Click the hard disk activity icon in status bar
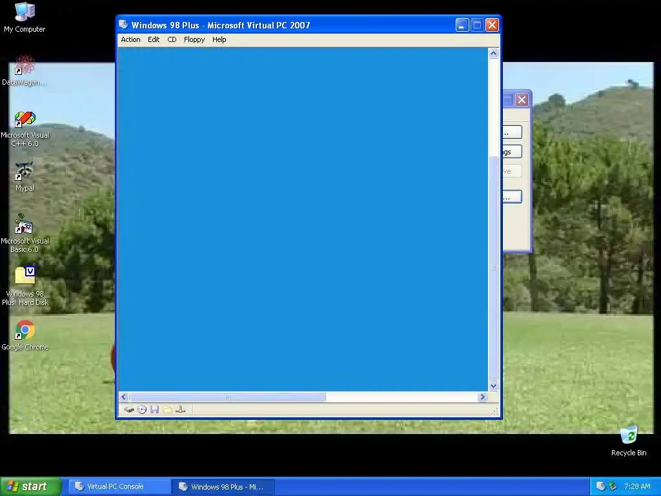The image size is (661, 496). pyautogui.click(x=129, y=409)
